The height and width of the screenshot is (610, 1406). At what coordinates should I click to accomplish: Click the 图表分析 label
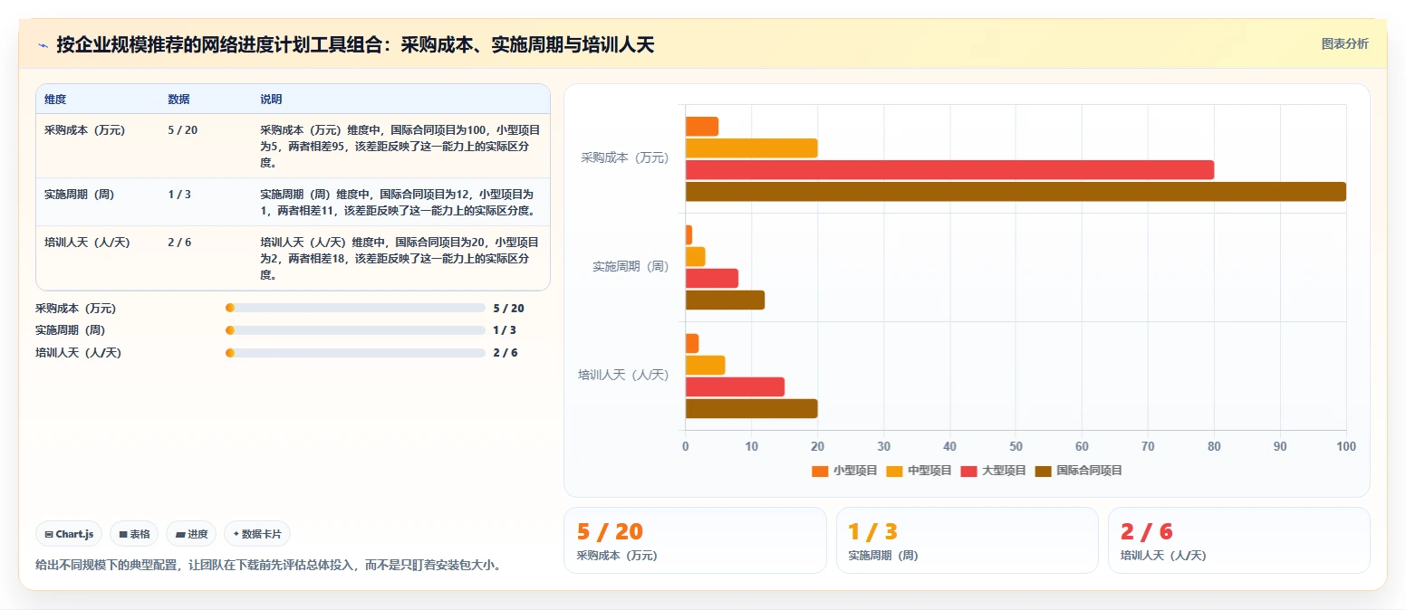click(1344, 43)
